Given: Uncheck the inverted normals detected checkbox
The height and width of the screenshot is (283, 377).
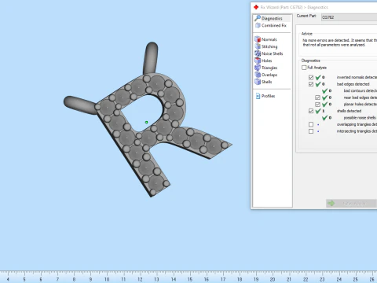Looking at the screenshot, I should click(311, 77).
